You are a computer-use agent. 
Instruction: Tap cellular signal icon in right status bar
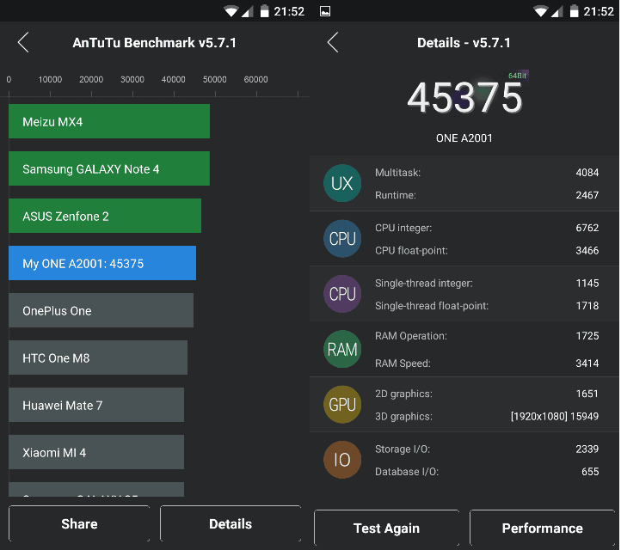557,11
